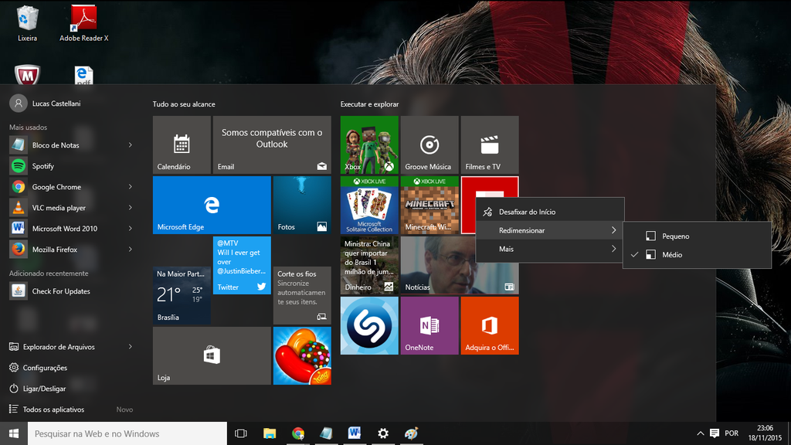
Task: Launch the Candy Crush tile
Action: (x=302, y=355)
